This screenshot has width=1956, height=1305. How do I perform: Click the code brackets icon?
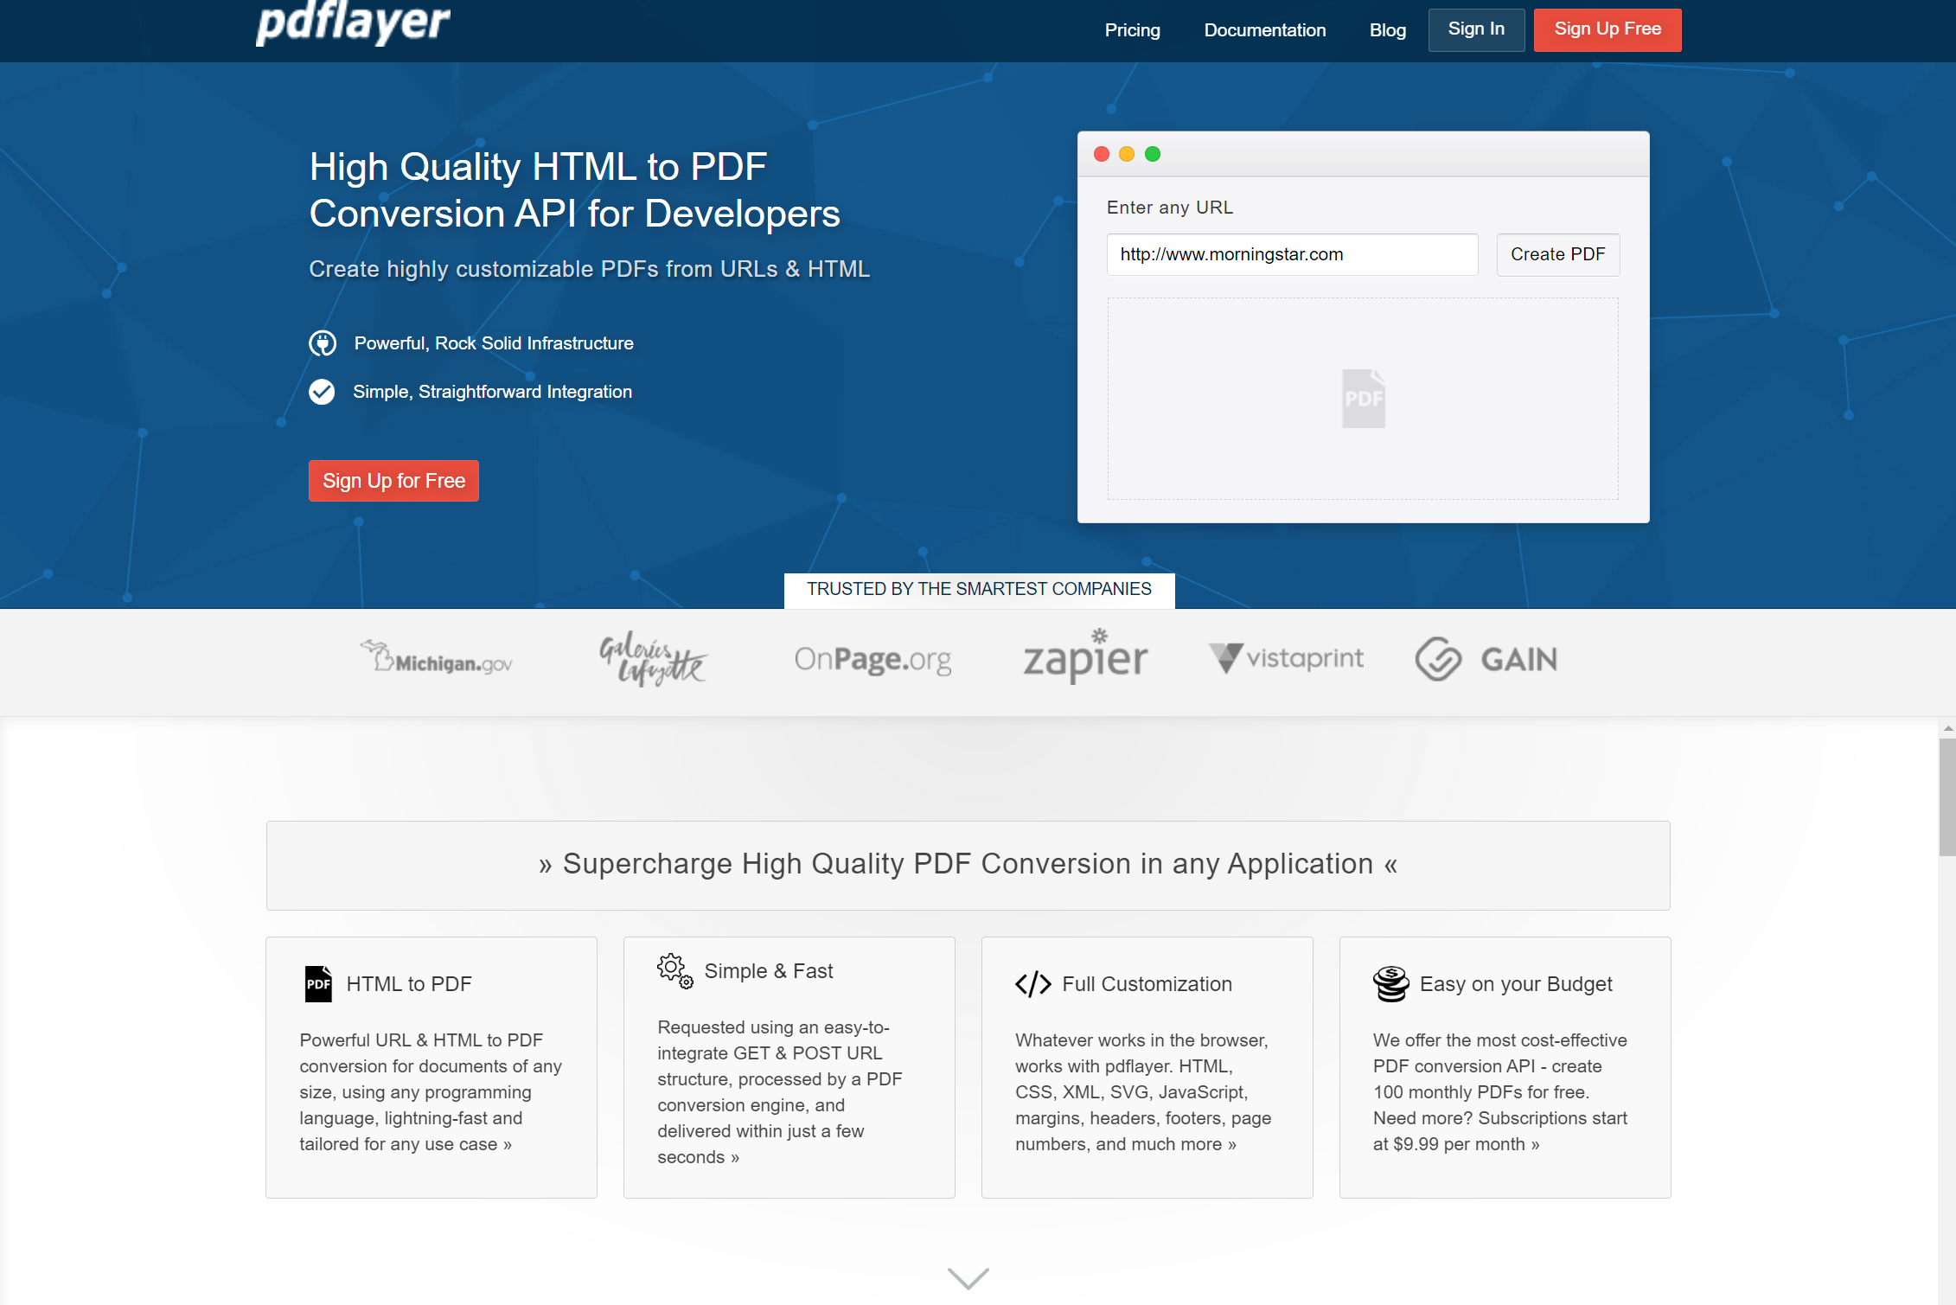[x=1033, y=984]
